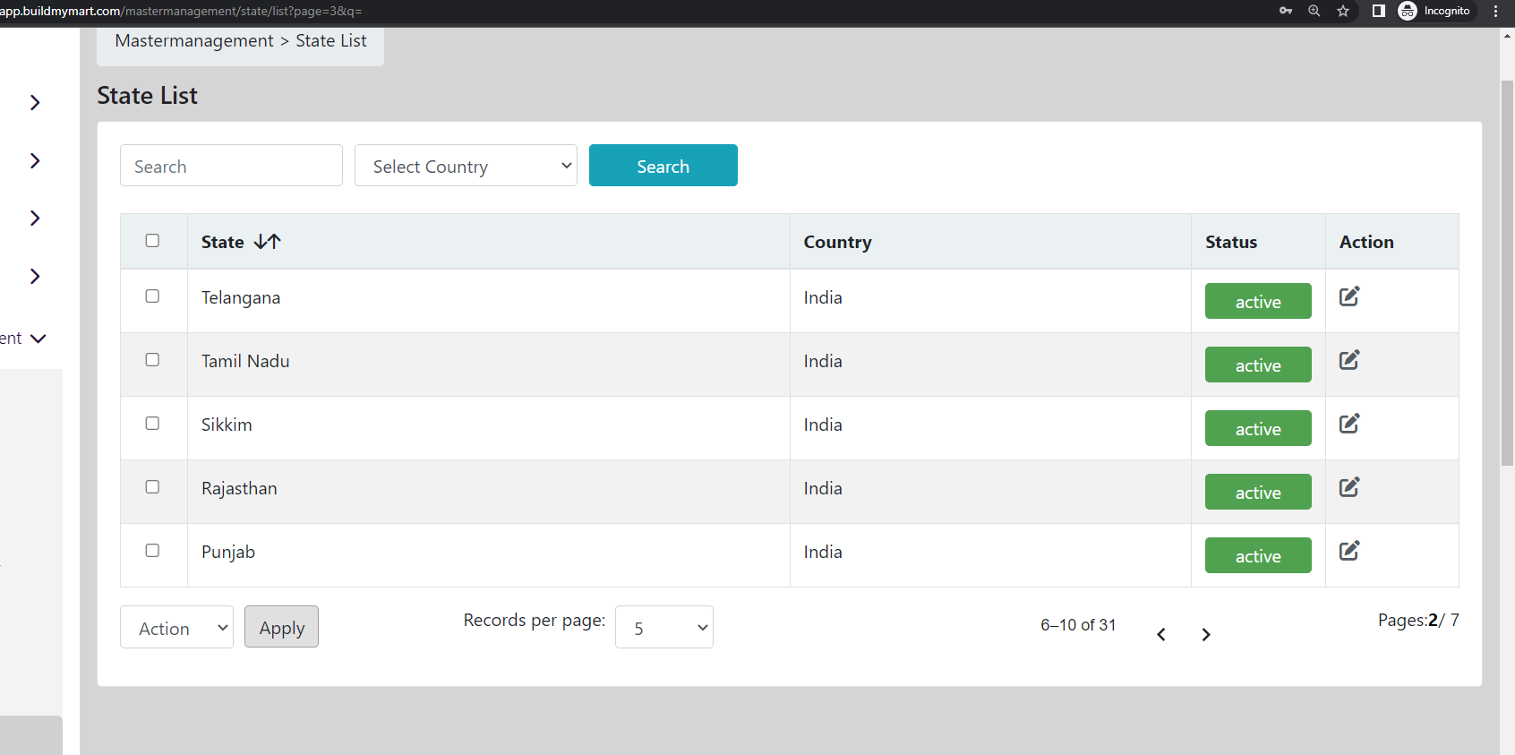The image size is (1515, 755).
Task: Go to the next page arrow
Action: 1206,634
